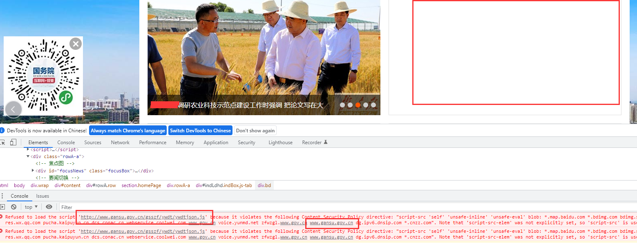Click 'Switch DevTools to Chinese' button
This screenshot has height=243, width=637.
(x=200, y=131)
